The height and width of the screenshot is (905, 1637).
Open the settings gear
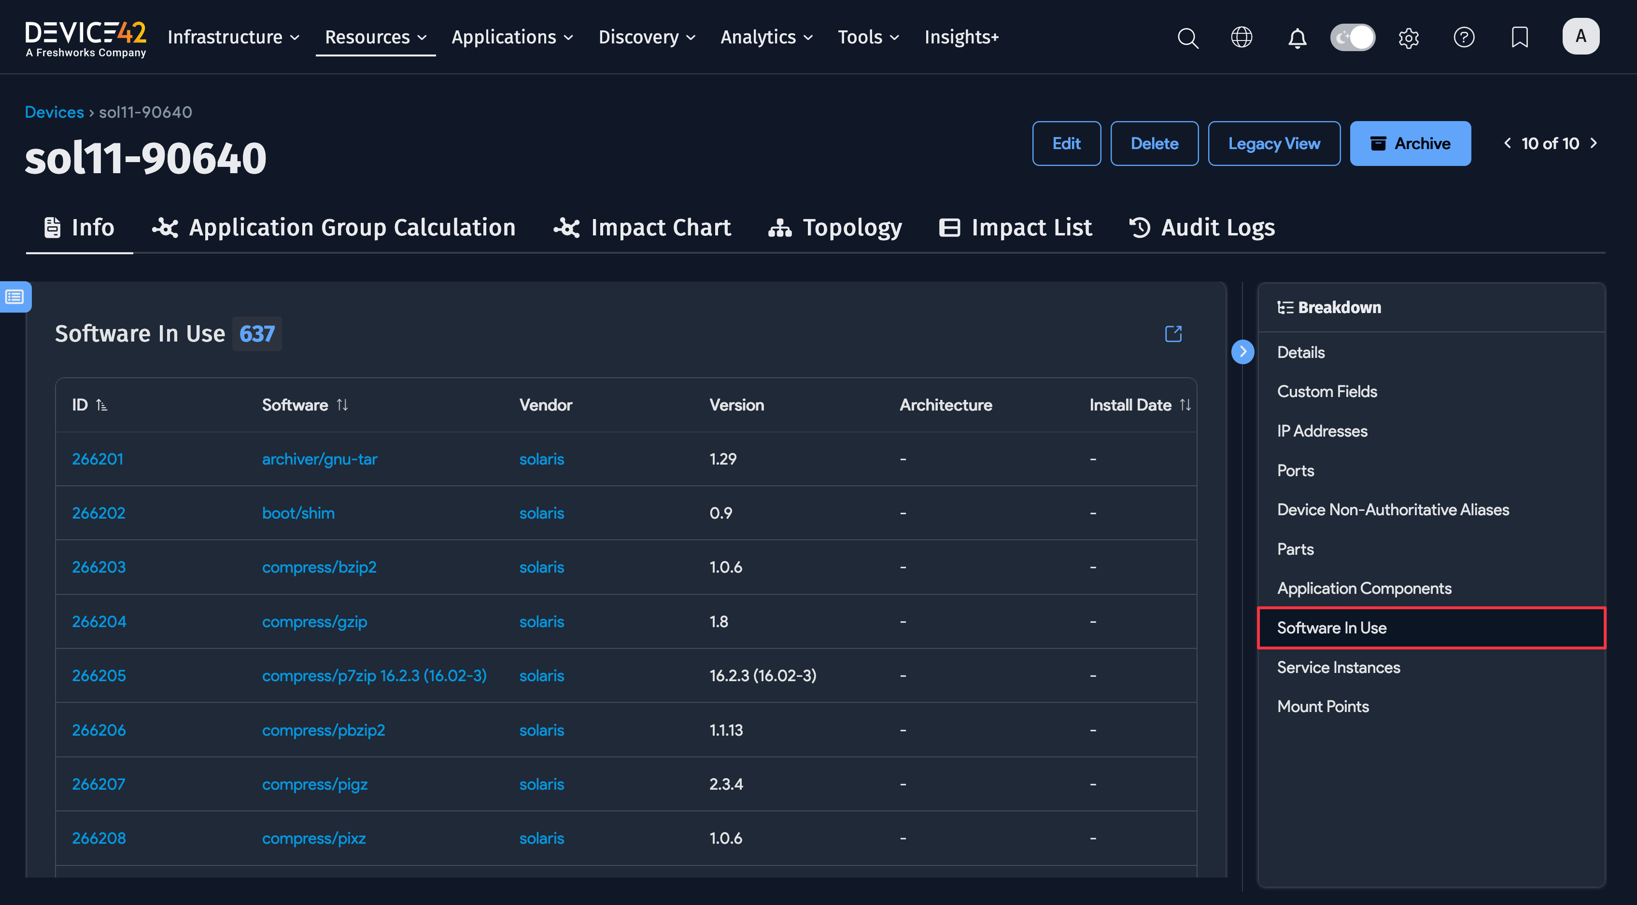pyautogui.click(x=1408, y=38)
